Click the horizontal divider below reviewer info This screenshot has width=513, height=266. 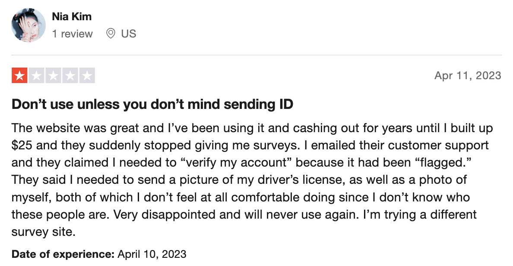tap(256, 55)
